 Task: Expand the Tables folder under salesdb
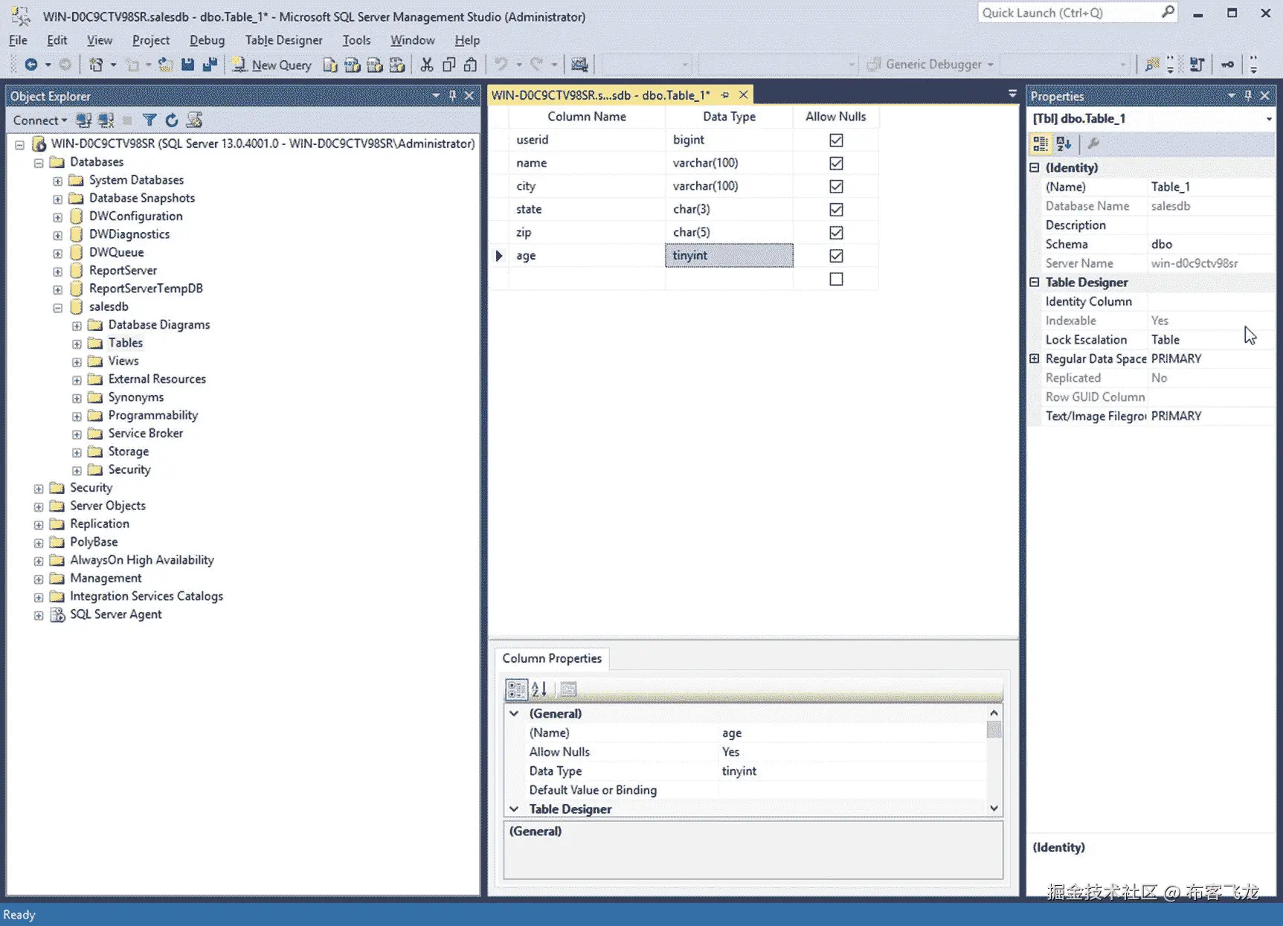pyautogui.click(x=77, y=344)
